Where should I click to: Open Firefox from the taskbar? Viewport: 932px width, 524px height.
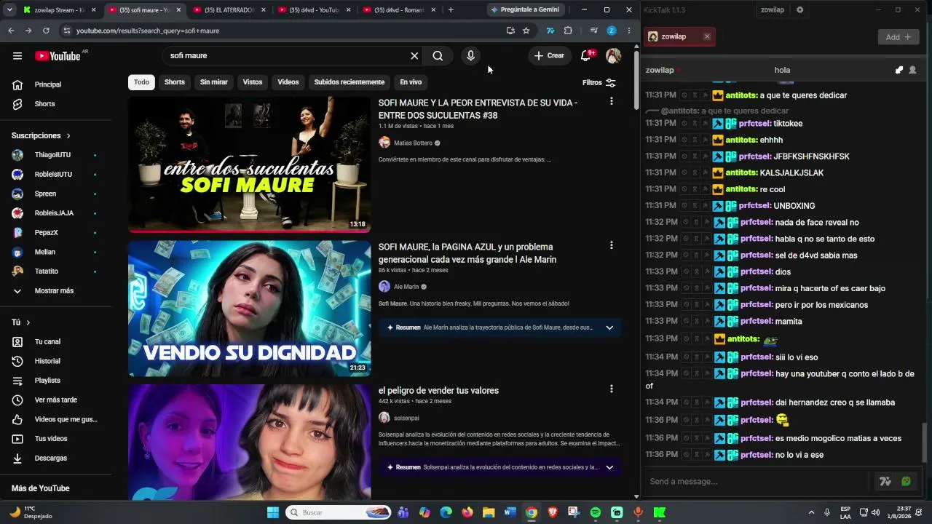click(467, 512)
